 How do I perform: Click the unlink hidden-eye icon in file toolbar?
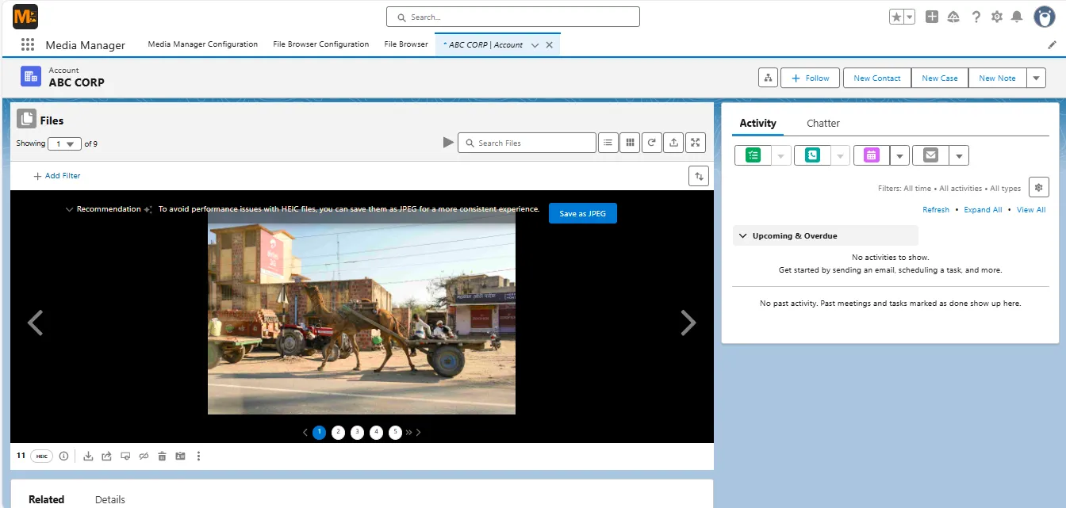tap(144, 456)
